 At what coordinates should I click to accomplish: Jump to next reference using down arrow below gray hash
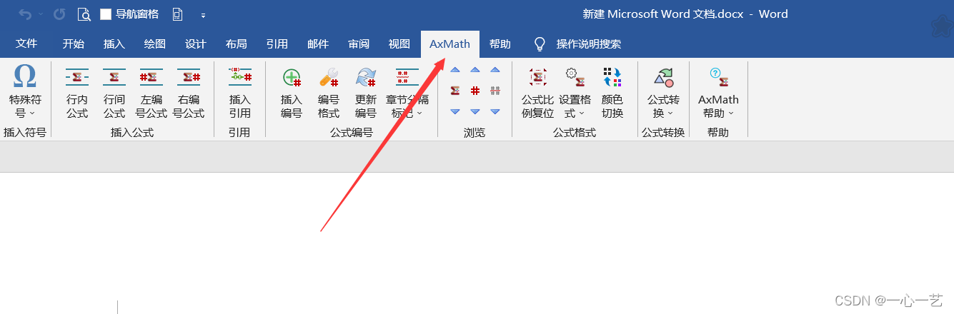pos(495,111)
